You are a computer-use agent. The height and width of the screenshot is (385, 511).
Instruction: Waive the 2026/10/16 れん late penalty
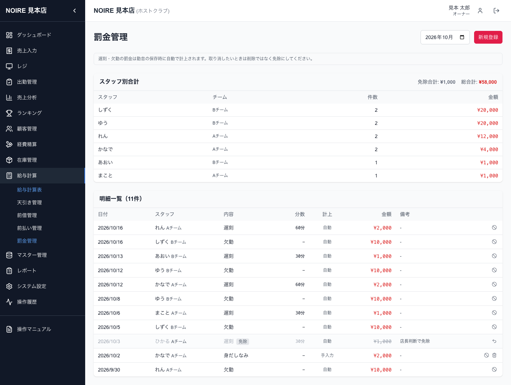(x=494, y=227)
